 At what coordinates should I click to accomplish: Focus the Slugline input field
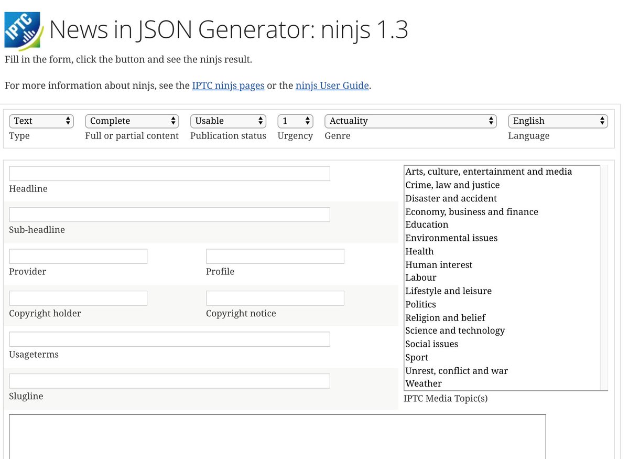(170, 381)
